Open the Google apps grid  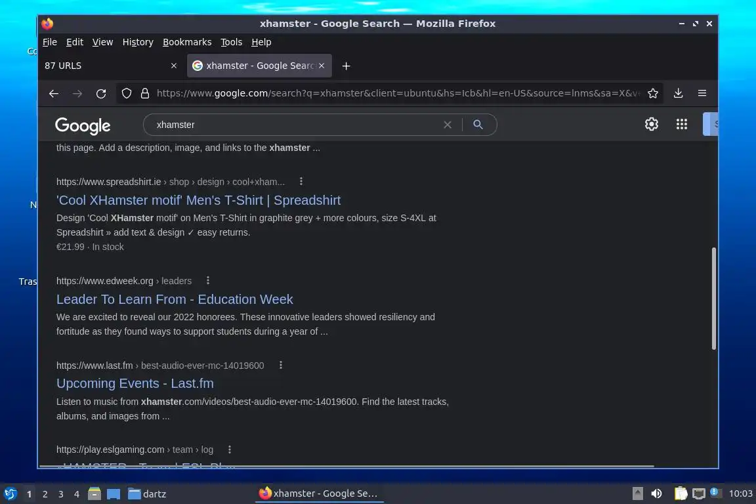tap(682, 124)
